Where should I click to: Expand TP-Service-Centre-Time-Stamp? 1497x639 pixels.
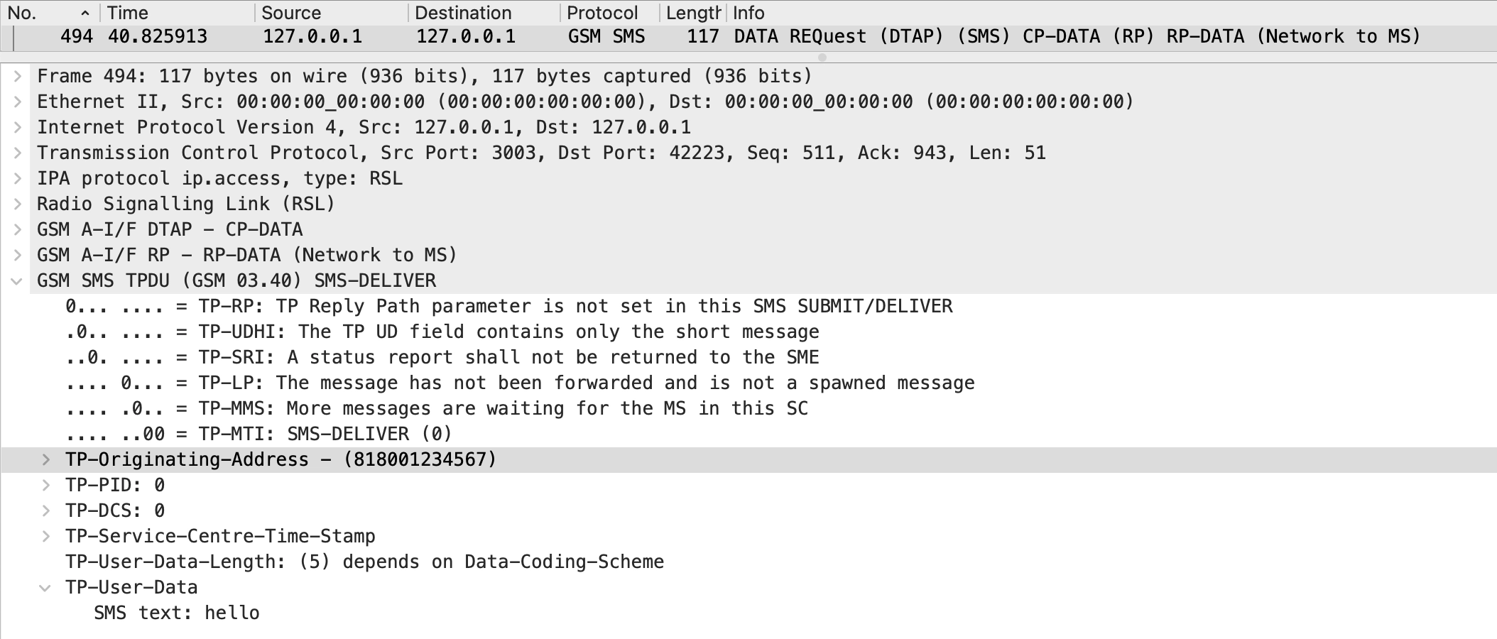pyautogui.click(x=46, y=536)
